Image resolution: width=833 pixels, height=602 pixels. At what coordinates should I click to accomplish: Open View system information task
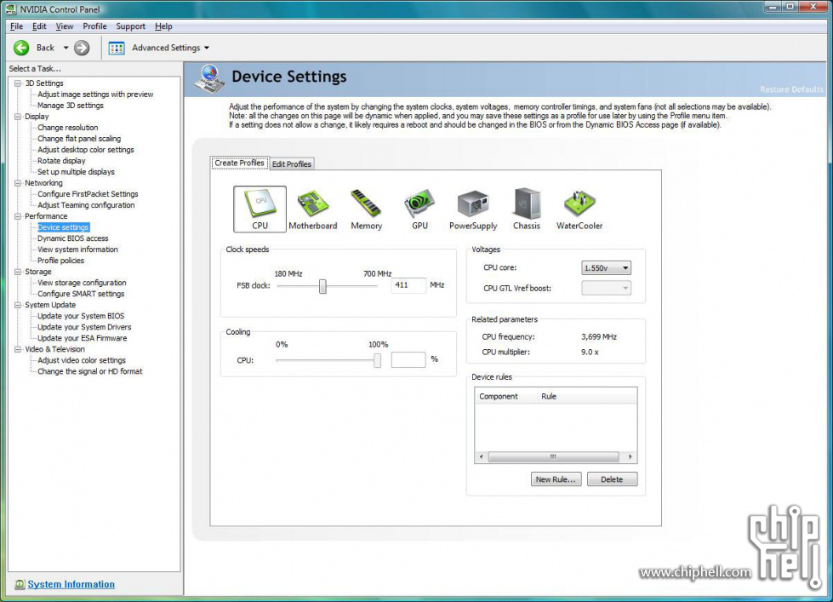point(78,249)
